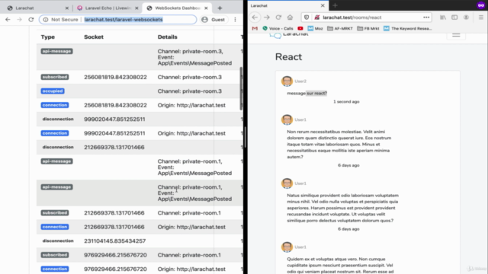Click the insecure connection lock icon in Firefox
488x274 pixels.
[x=317, y=18]
